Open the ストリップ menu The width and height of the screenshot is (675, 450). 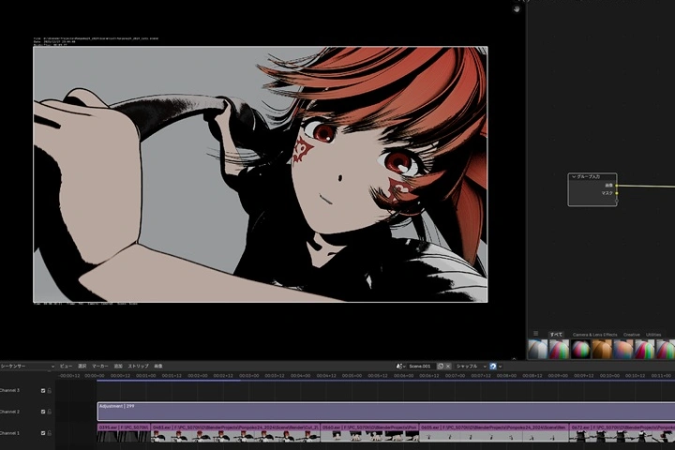coord(138,366)
